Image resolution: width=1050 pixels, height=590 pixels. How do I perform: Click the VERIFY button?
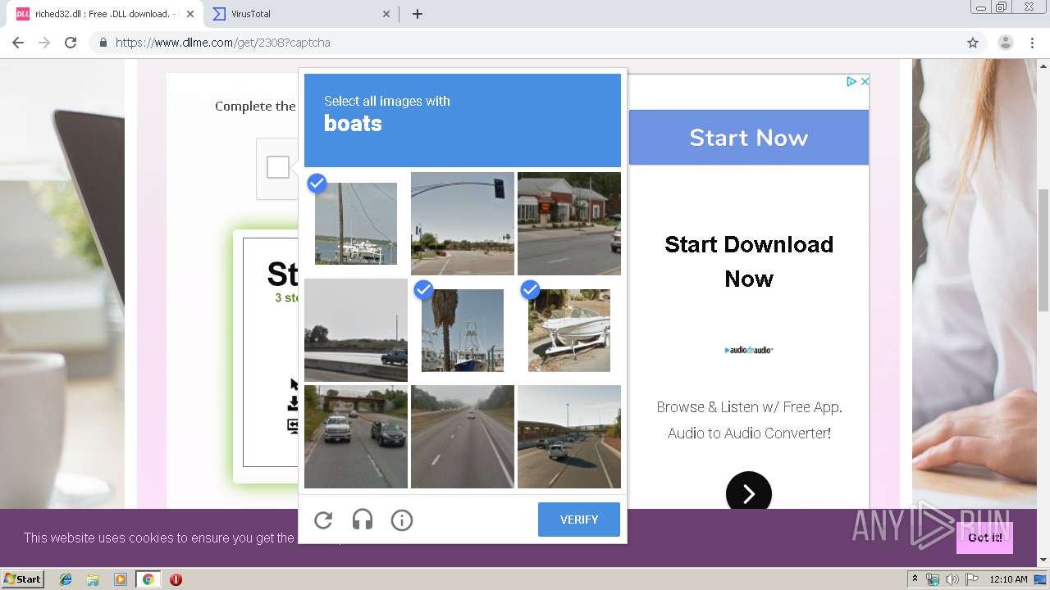click(x=579, y=520)
